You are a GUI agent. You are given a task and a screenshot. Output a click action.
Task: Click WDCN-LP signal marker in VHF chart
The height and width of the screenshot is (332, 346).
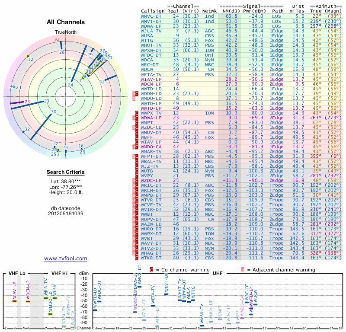28,301
